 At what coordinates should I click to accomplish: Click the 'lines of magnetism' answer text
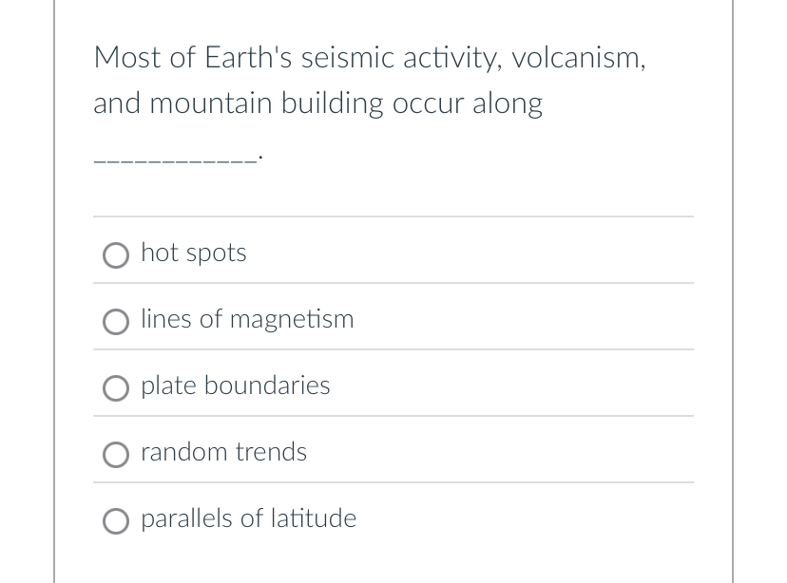(247, 319)
